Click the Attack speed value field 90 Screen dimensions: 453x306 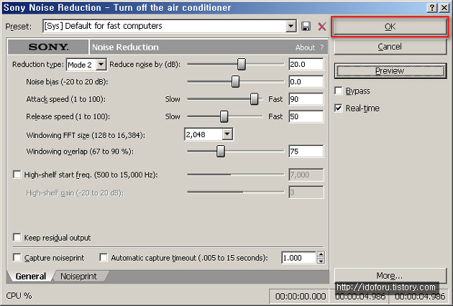tap(306, 99)
